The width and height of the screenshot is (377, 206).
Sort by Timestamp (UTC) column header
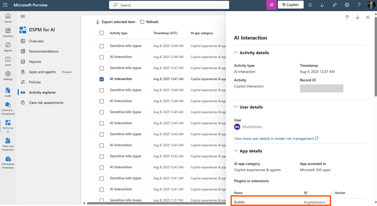tap(165, 33)
